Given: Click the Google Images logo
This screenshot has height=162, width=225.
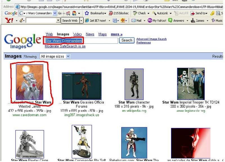Looking at the screenshot, I should pyautogui.click(x=22, y=41).
